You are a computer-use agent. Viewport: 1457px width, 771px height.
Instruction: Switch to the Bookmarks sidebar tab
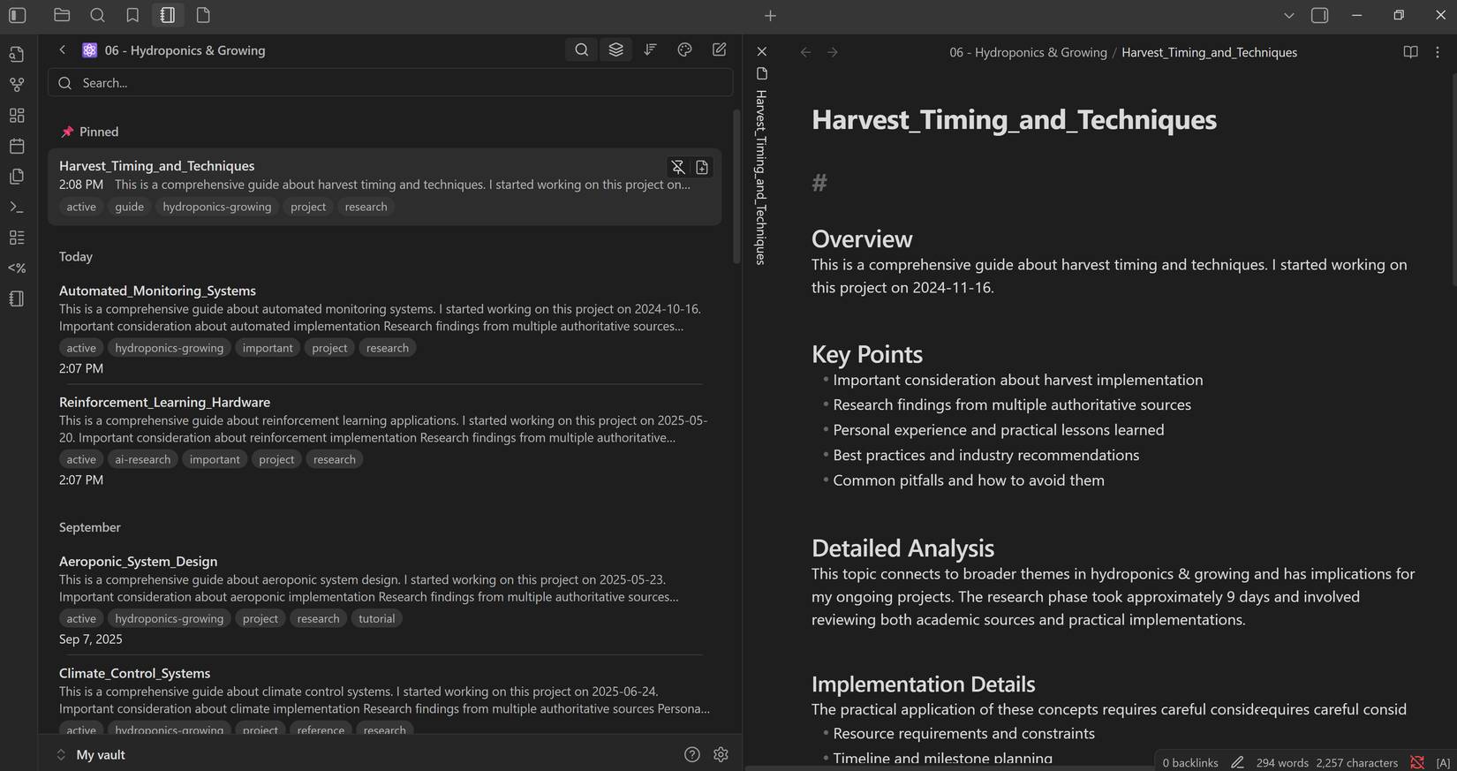[x=132, y=15]
